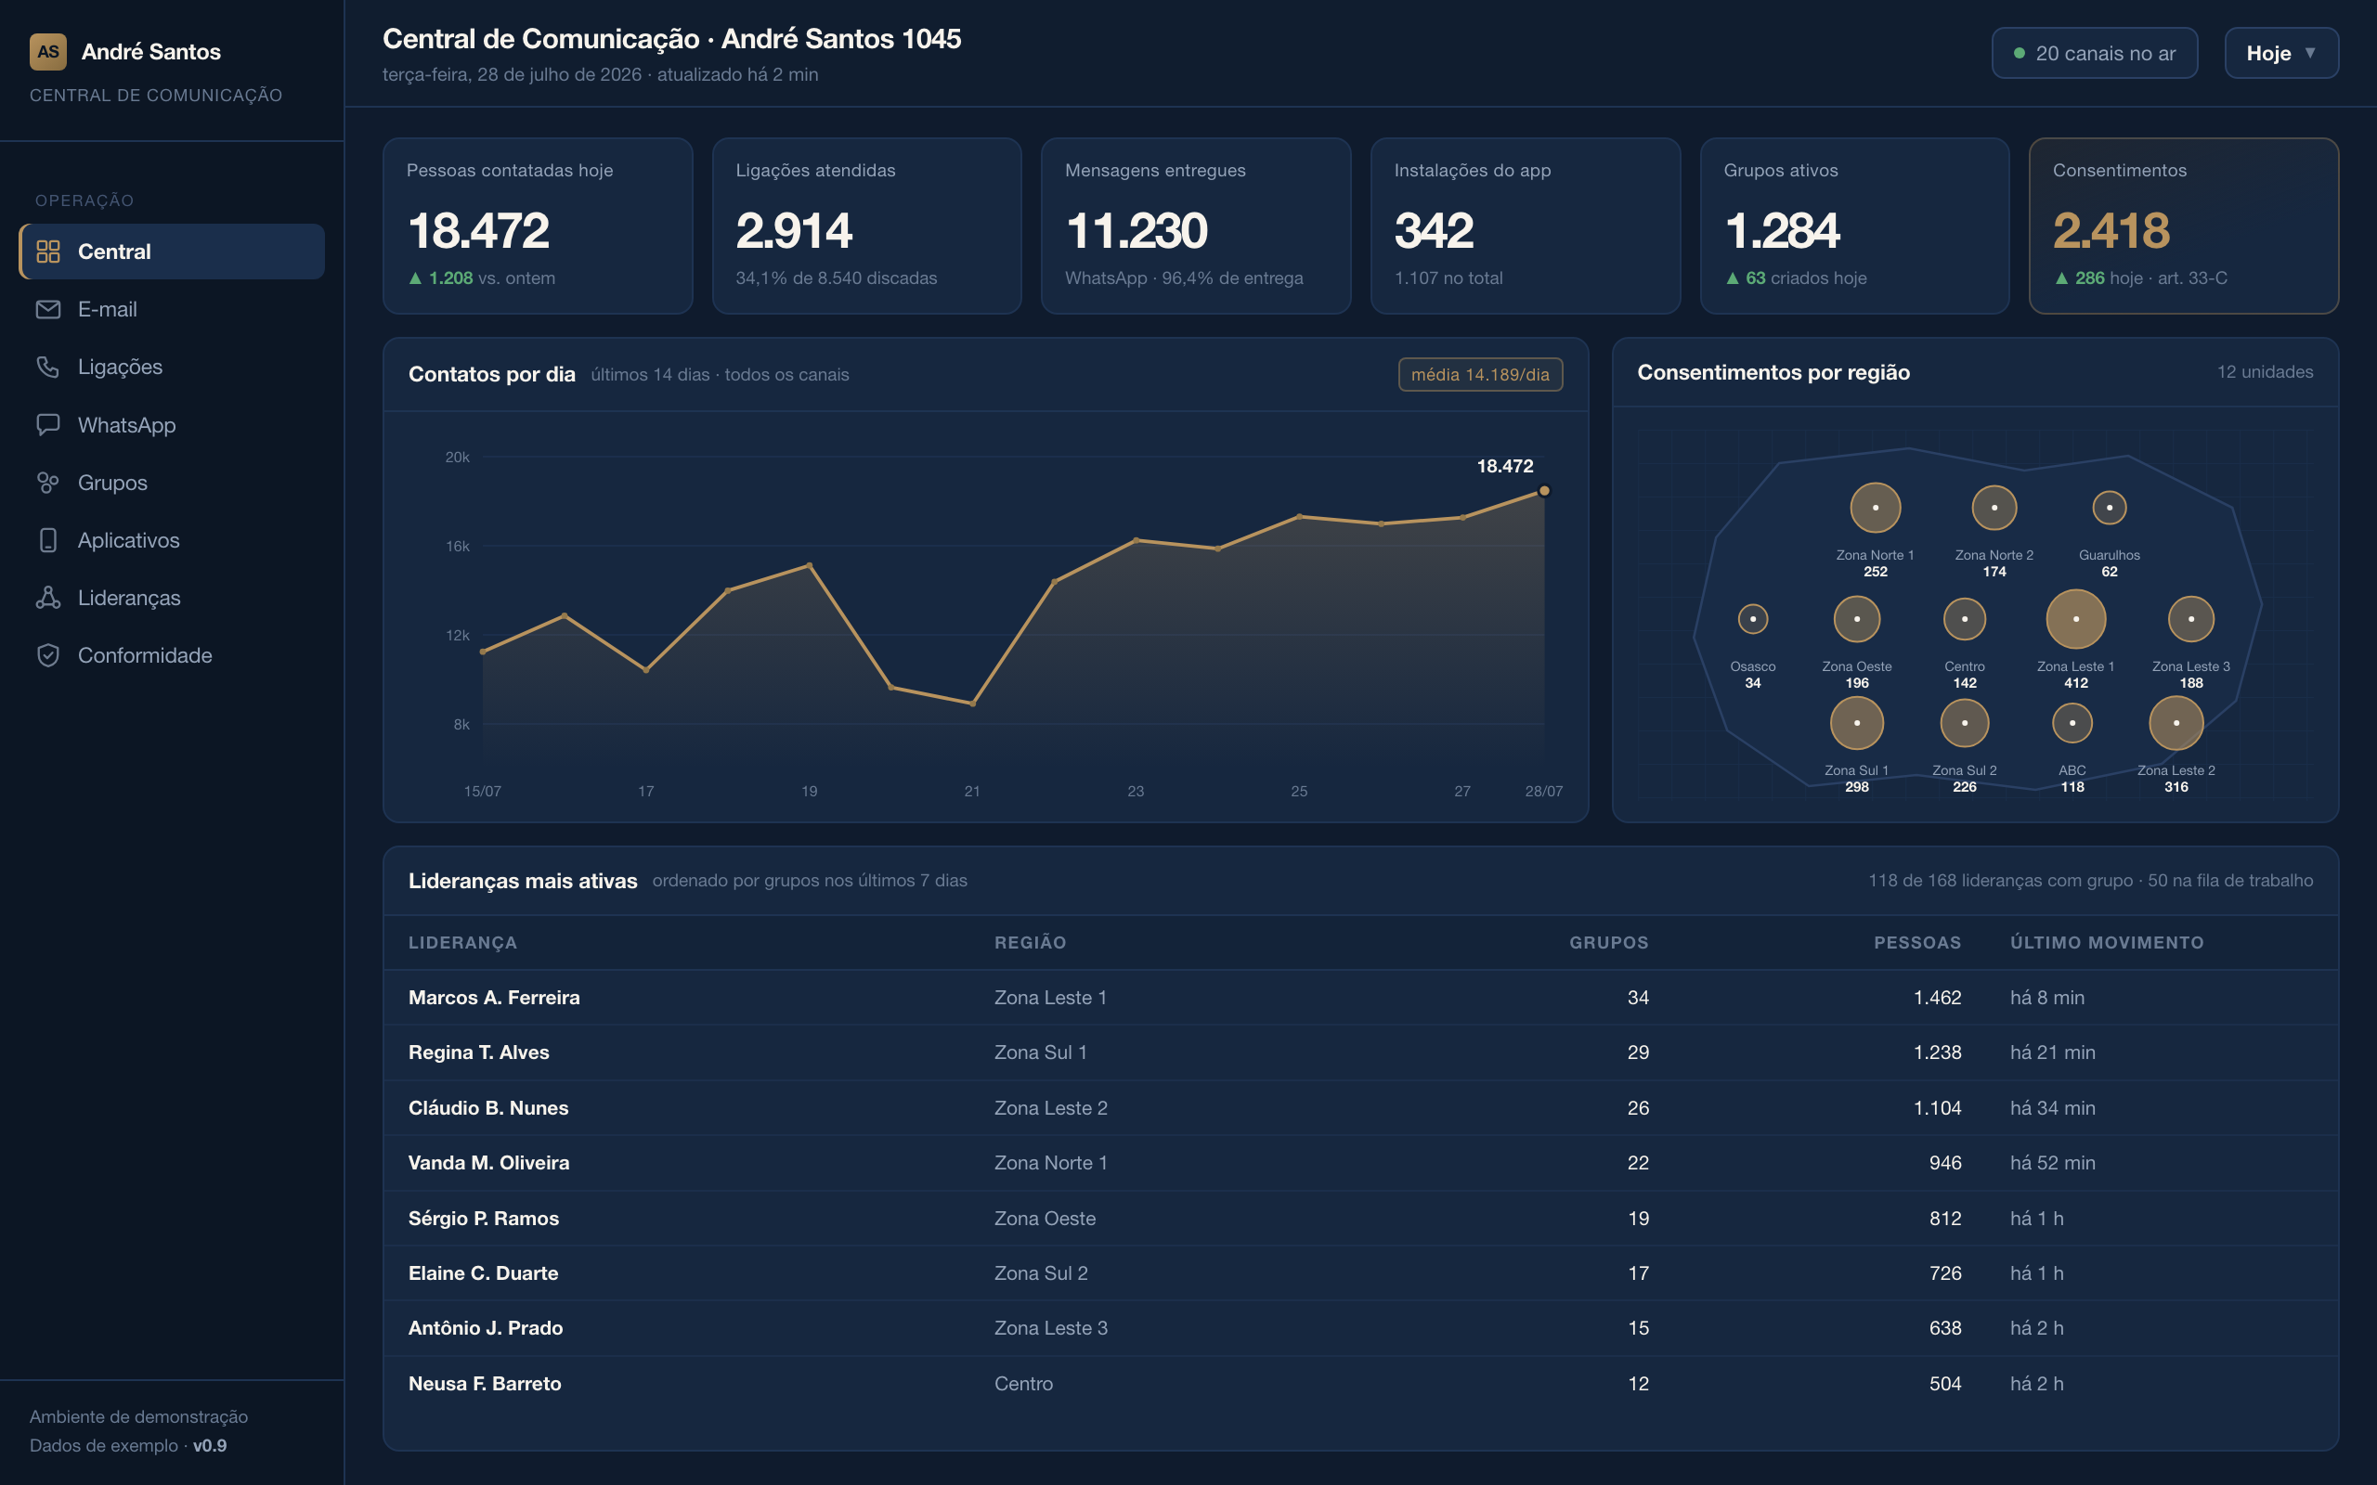Viewport: 2377px width, 1485px height.
Task: Click the Zona Sul 2 map bubble
Action: (1965, 723)
